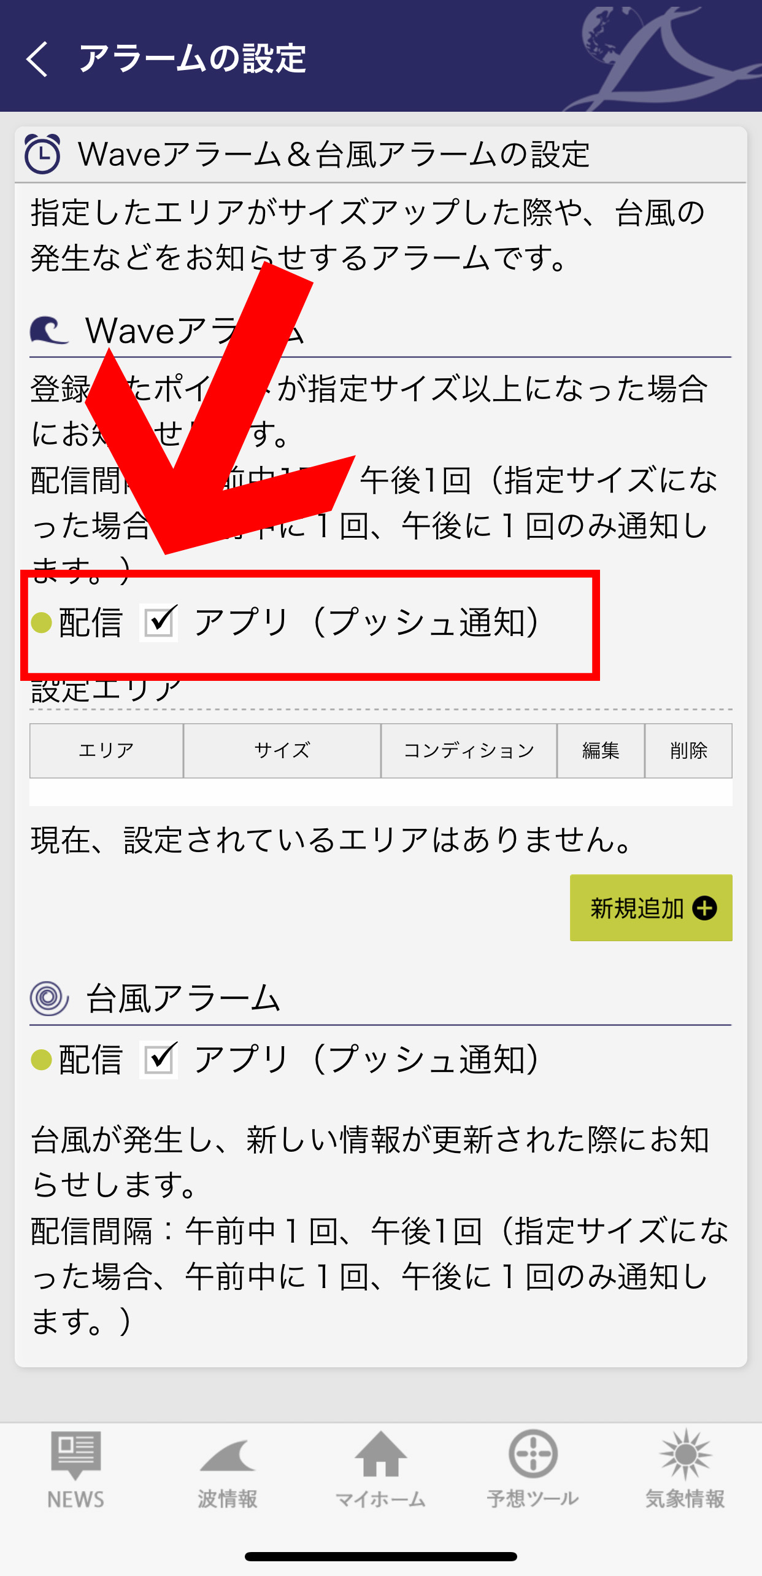Screen dimensions: 762x1576
Task: Click the alarm clock icon
Action: (42, 154)
